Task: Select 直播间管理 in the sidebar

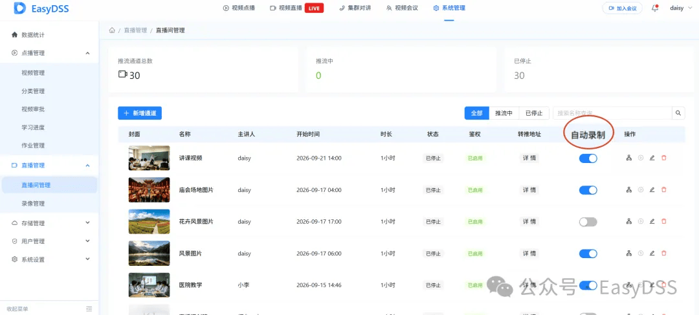Action: (x=49, y=185)
